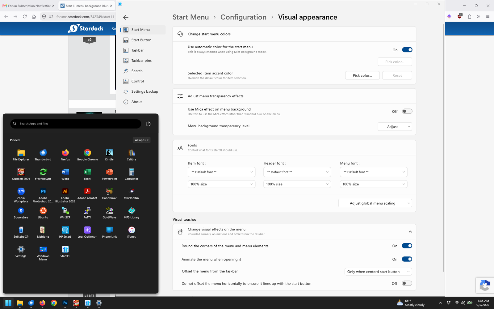Go back using the arrow in Start11 settings
Viewport: 494px width, 309px height.
tap(126, 17)
